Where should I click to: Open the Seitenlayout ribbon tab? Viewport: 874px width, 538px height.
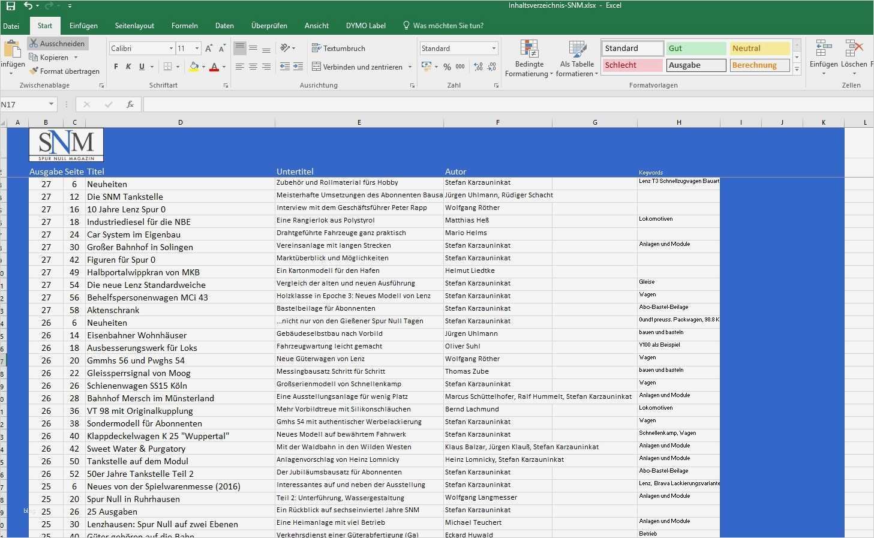(x=134, y=26)
